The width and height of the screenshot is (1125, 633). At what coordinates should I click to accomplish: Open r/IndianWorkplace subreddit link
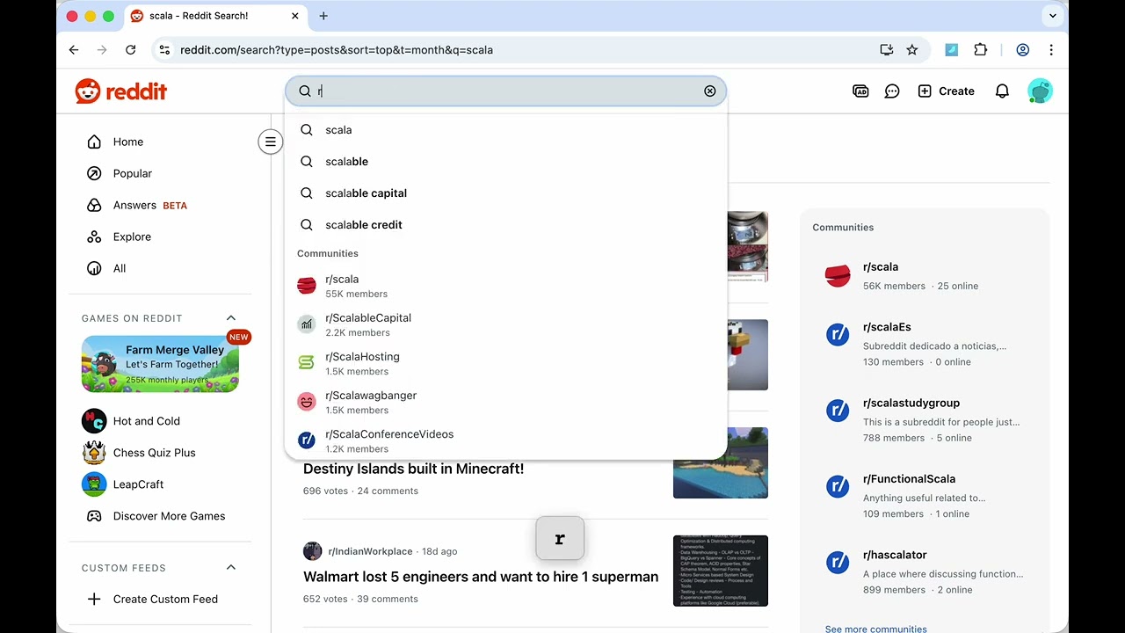(x=370, y=551)
